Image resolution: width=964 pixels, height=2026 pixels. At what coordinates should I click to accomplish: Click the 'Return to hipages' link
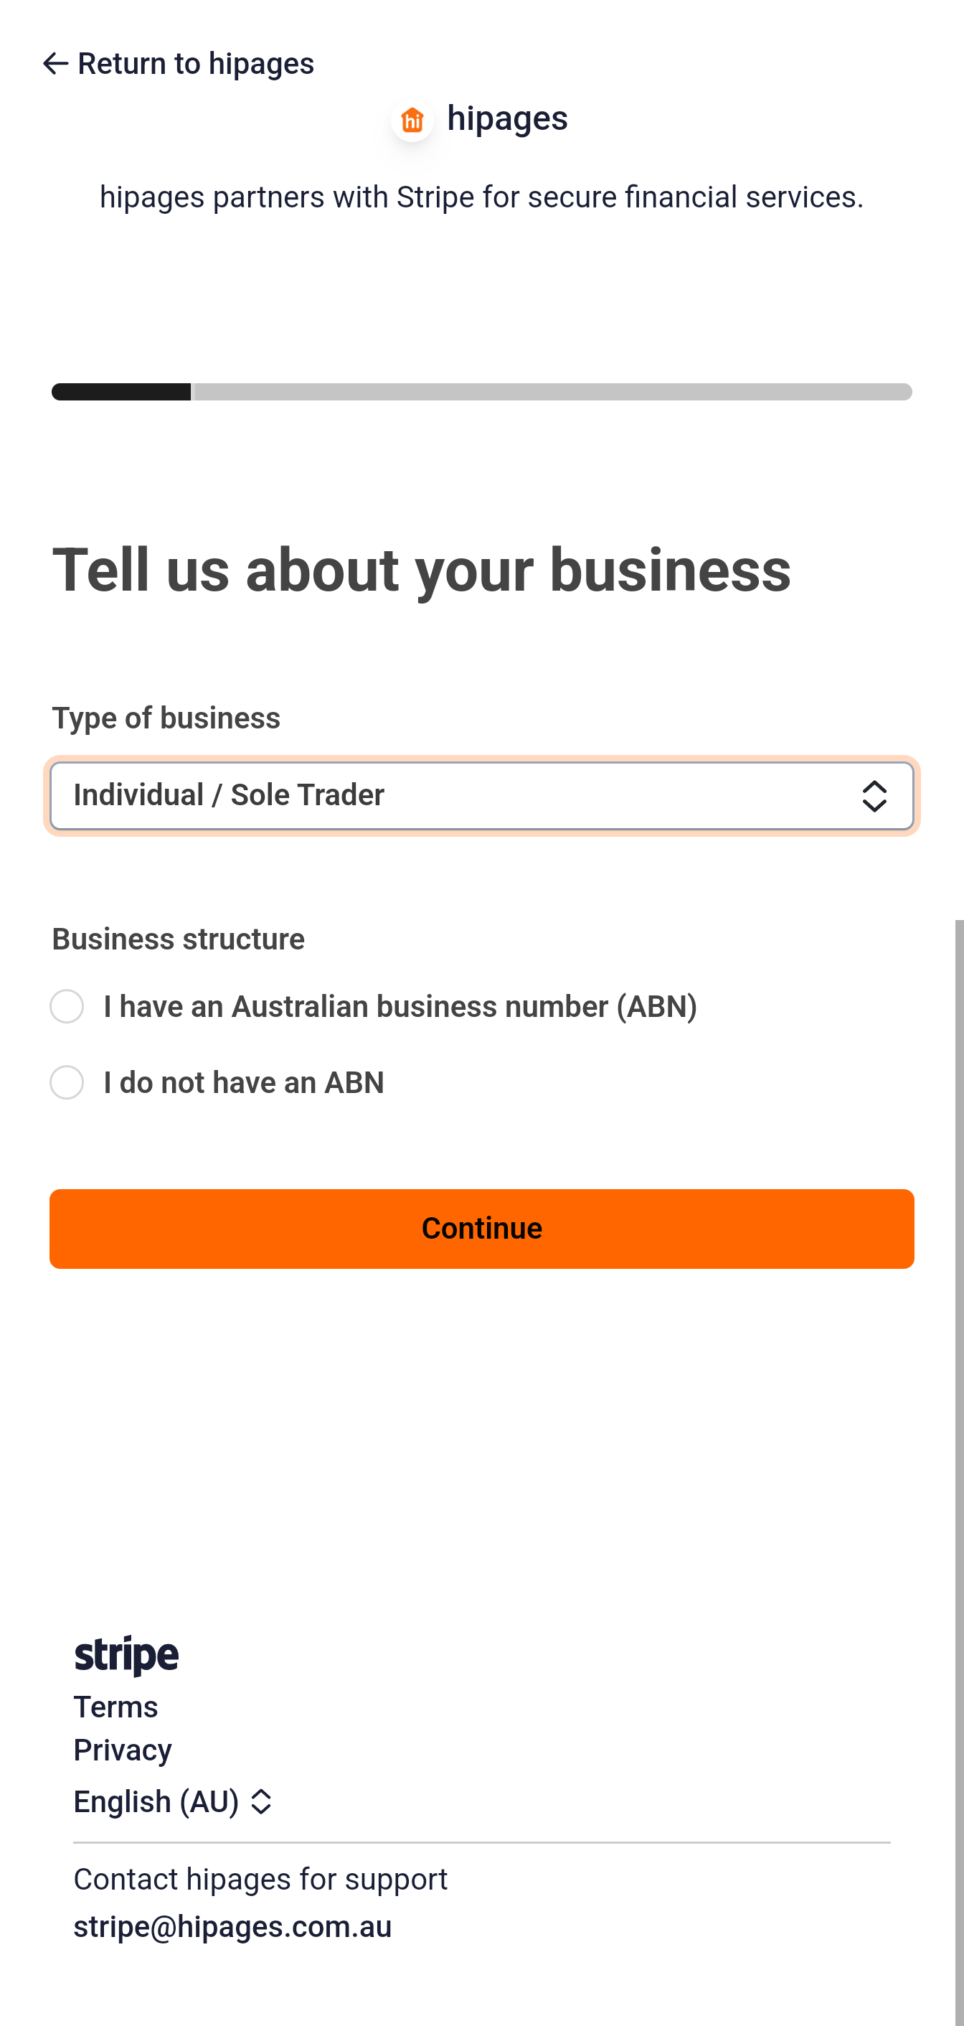pos(195,64)
